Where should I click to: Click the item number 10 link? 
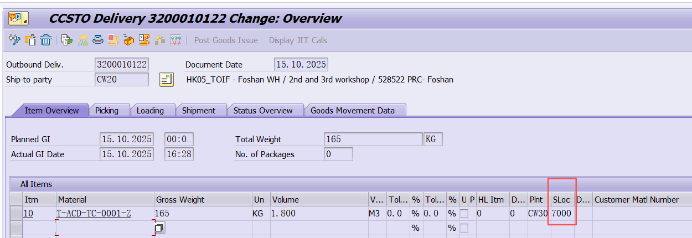click(x=28, y=213)
